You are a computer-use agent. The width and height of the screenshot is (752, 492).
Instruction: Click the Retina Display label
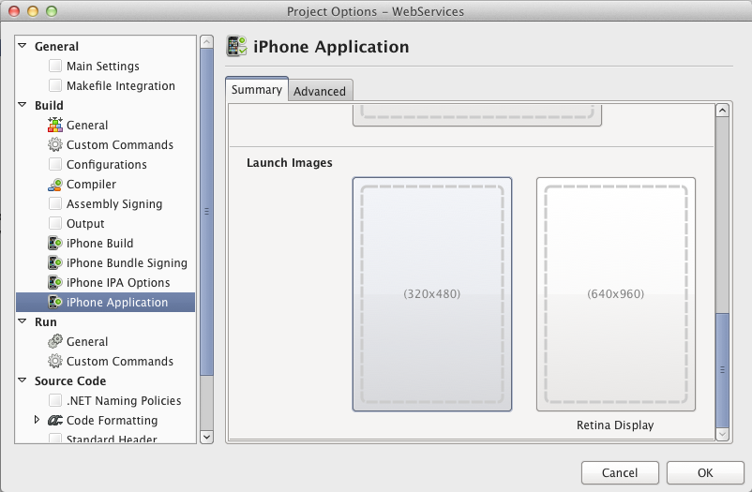coord(615,425)
